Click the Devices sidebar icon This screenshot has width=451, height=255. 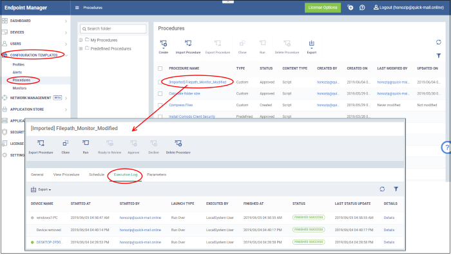coord(5,32)
